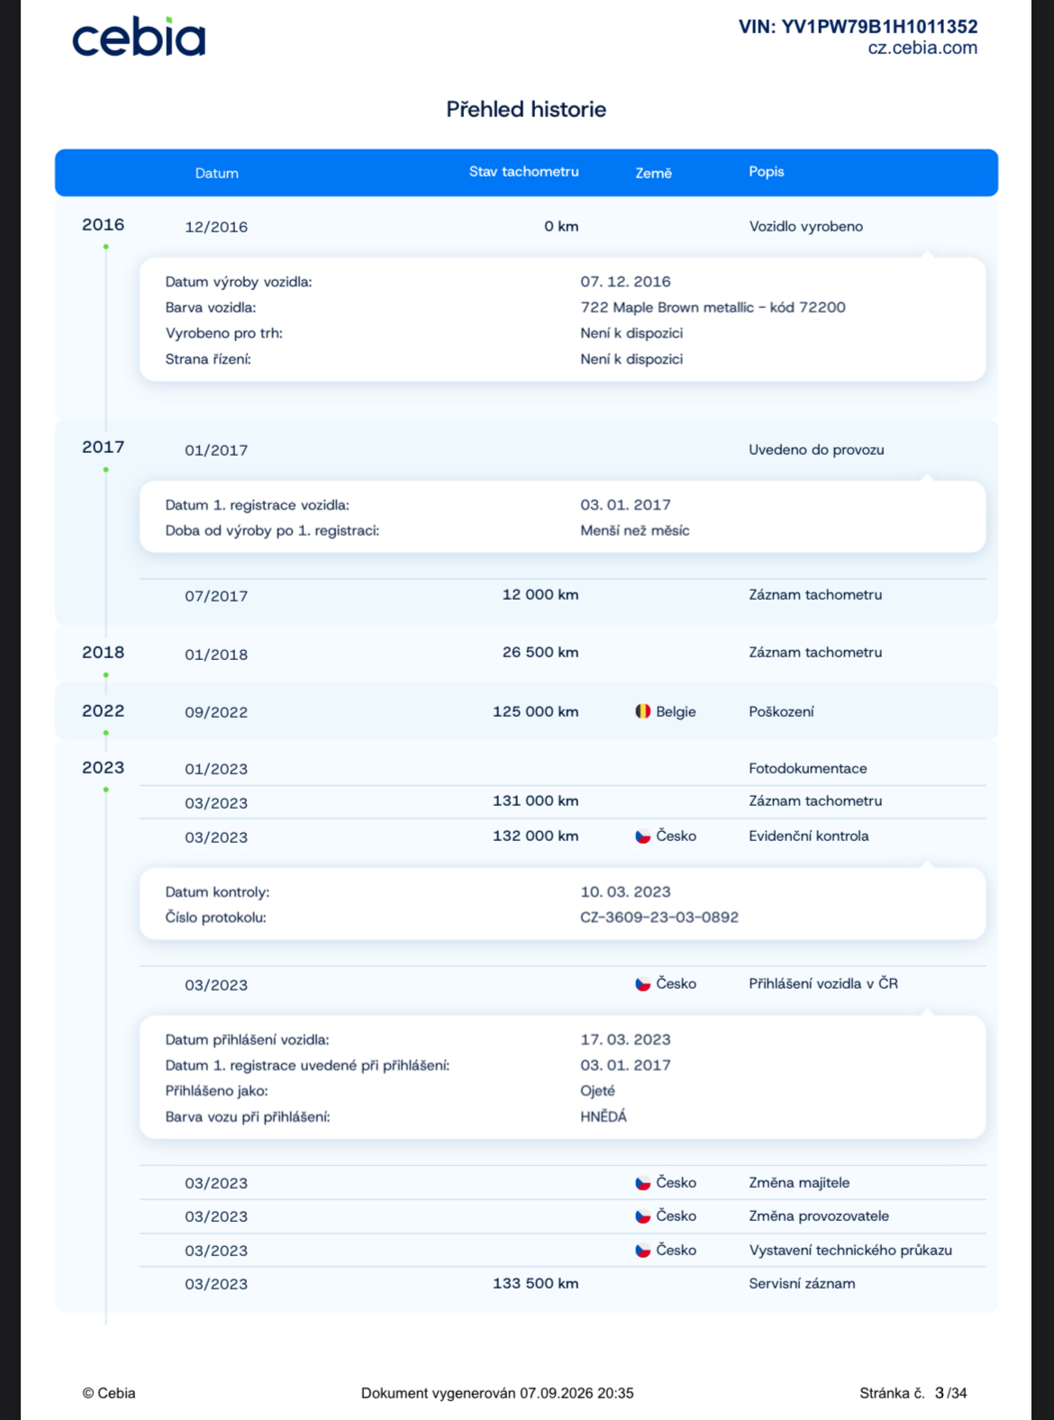Click Czech flag beside Změna provozovatele
The height and width of the screenshot is (1420, 1054).
(x=643, y=1216)
